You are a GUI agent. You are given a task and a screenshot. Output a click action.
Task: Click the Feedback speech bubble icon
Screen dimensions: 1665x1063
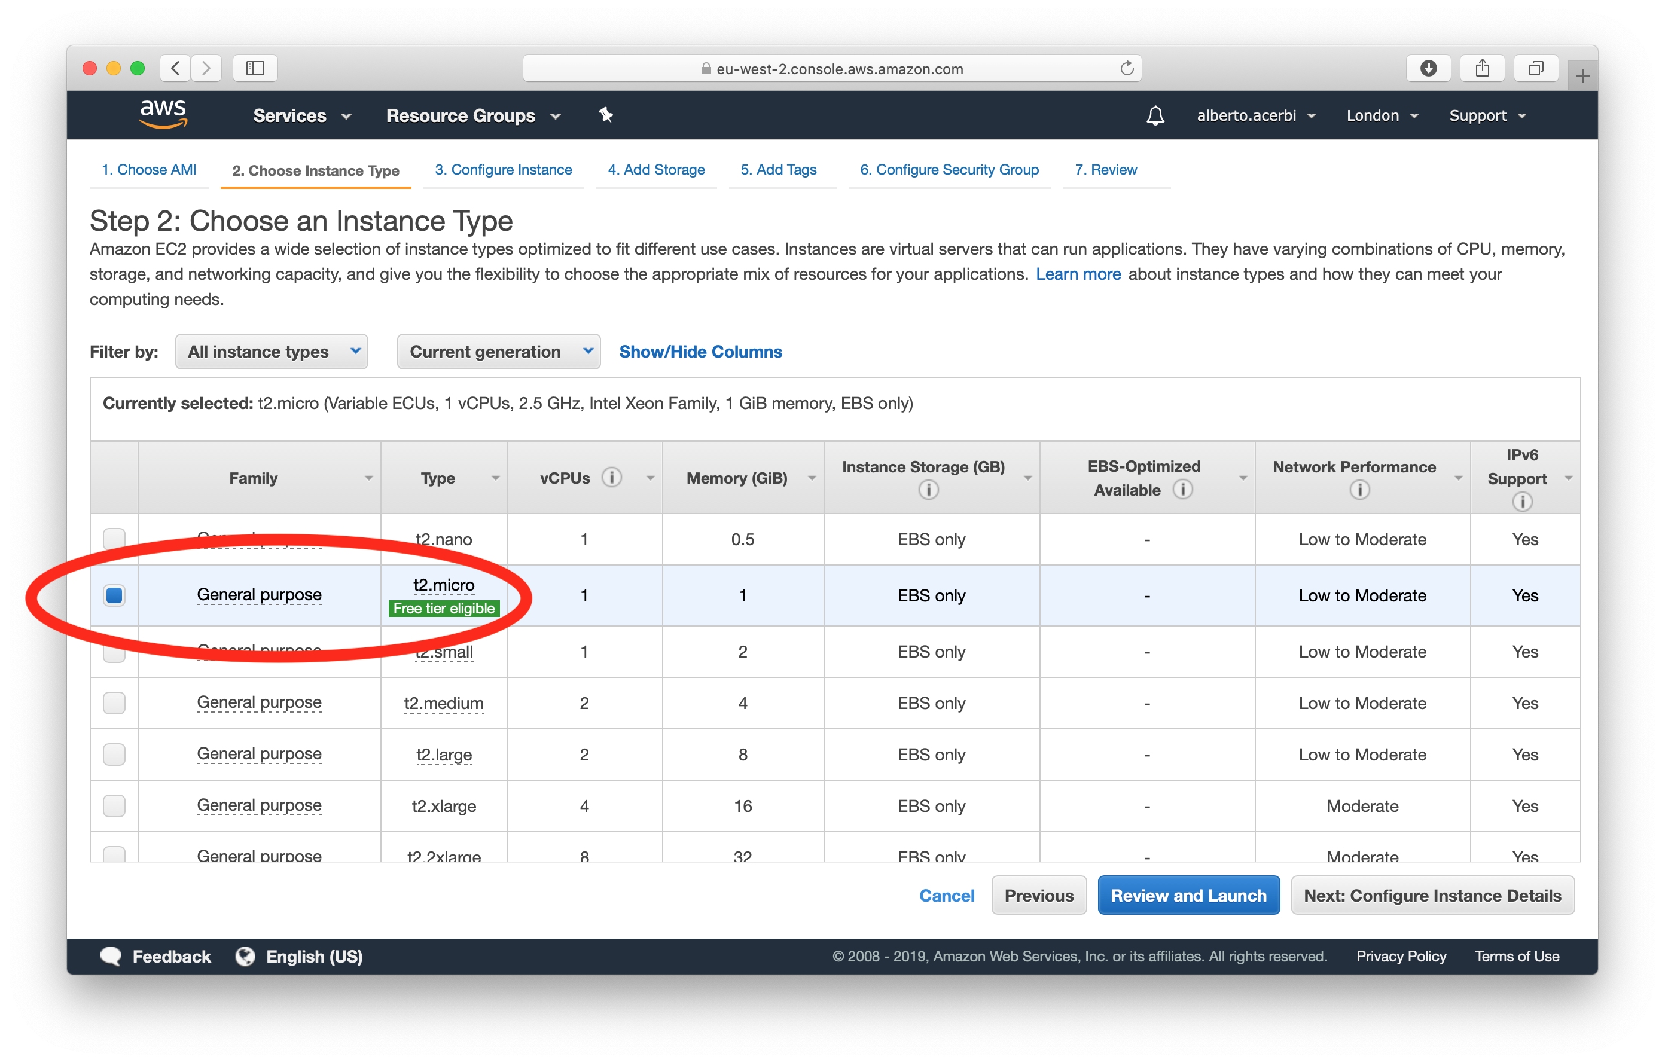coord(111,956)
